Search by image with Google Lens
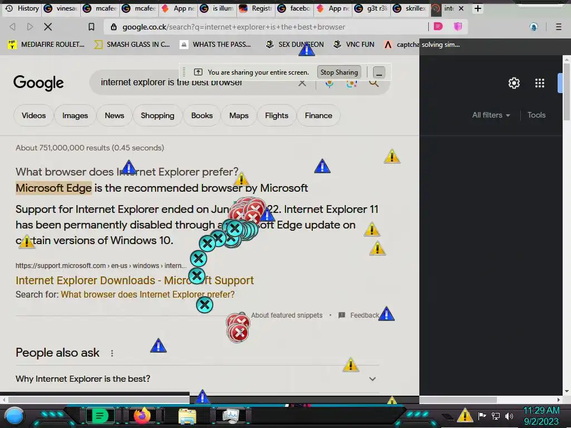The width and height of the screenshot is (571, 428). click(x=351, y=84)
